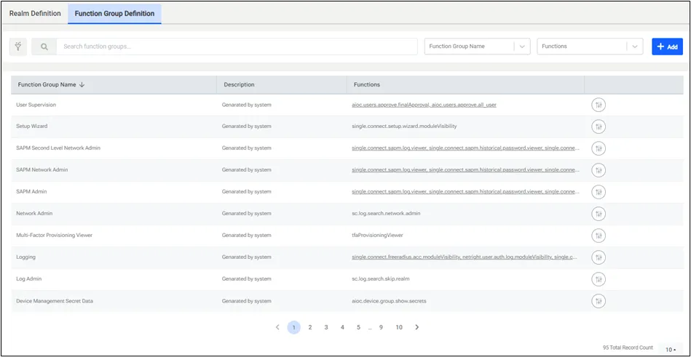The height and width of the screenshot is (357, 691).
Task: Click 'sc.log.search.skip.realm' text
Action: (382, 278)
